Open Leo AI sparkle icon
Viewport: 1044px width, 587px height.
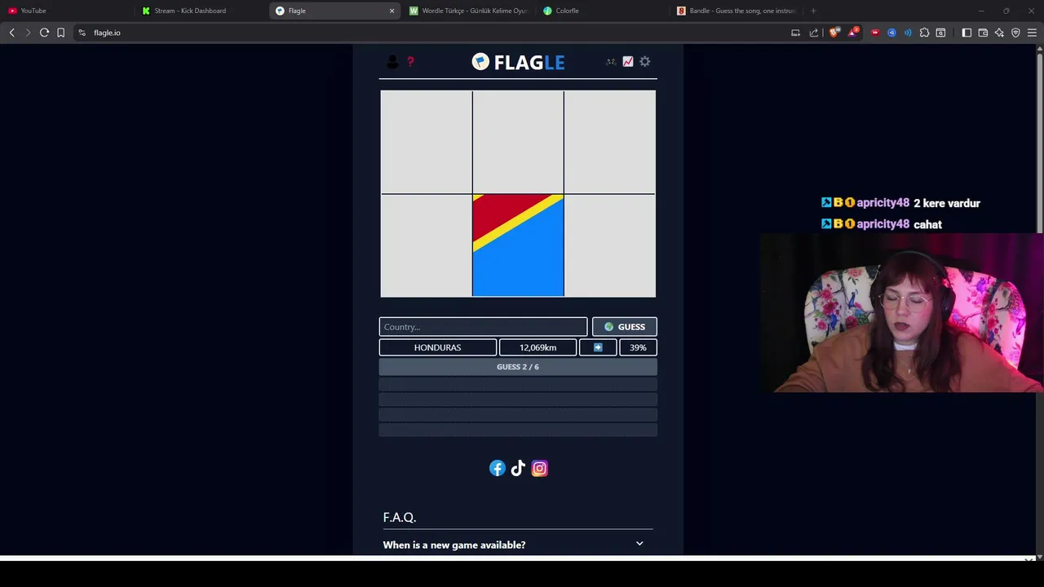pos(999,33)
